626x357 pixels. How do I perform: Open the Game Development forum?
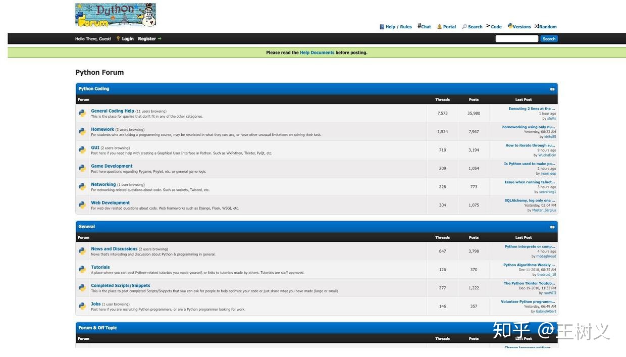[112, 166]
